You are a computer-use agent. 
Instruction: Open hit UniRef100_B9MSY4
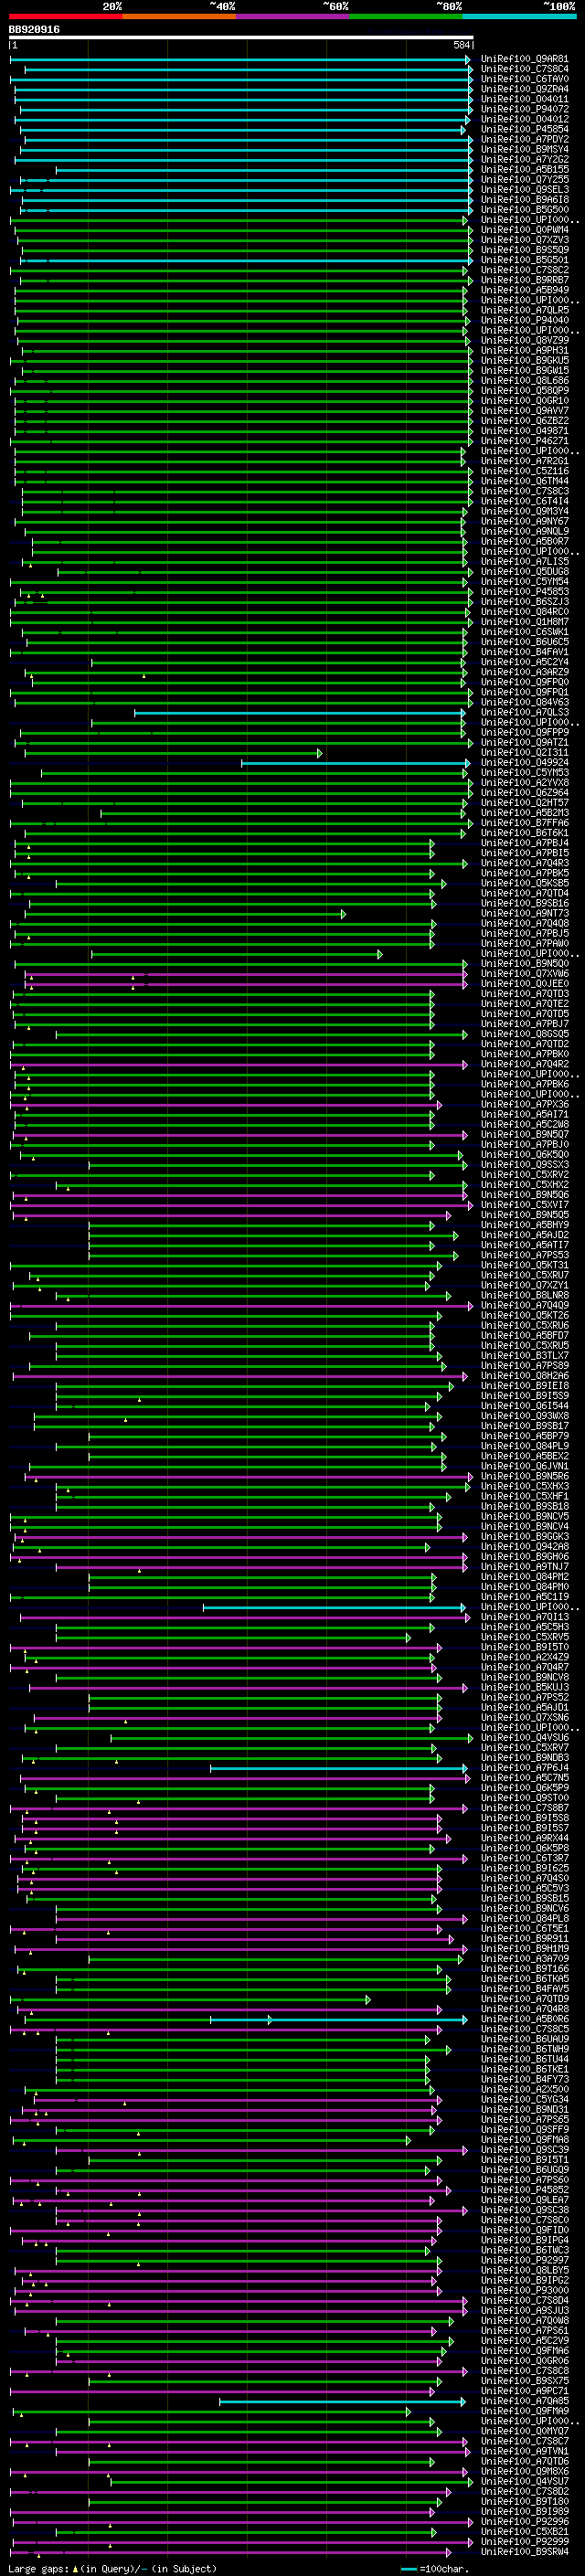tap(525, 149)
